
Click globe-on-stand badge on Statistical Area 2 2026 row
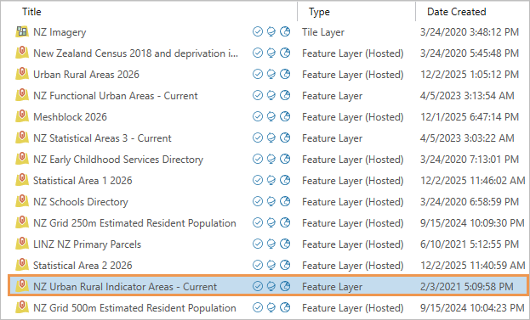point(271,266)
